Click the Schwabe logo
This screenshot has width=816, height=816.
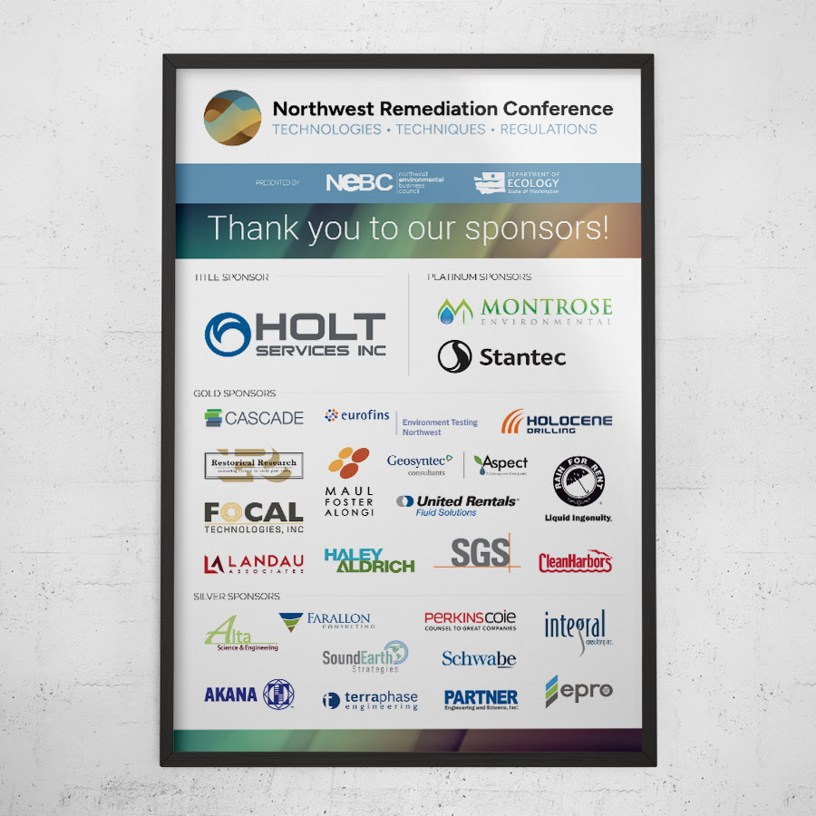coord(479,659)
